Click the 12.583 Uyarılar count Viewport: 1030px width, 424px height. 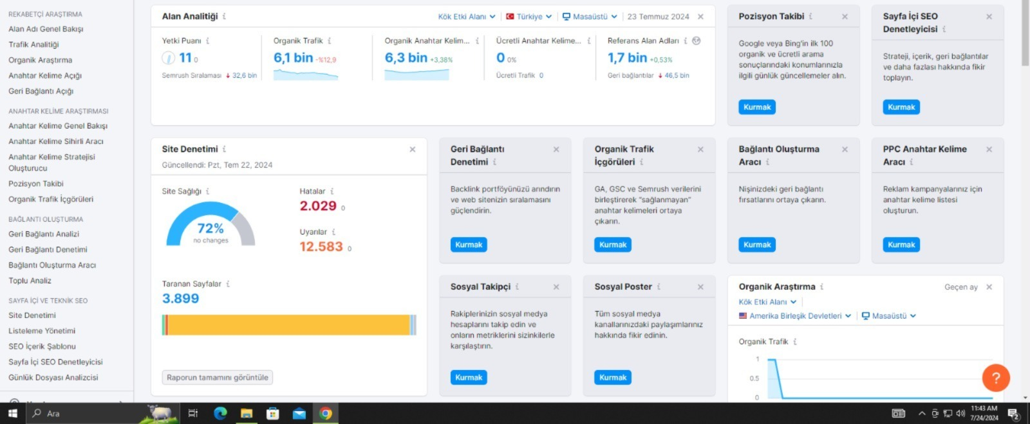pyautogui.click(x=321, y=247)
